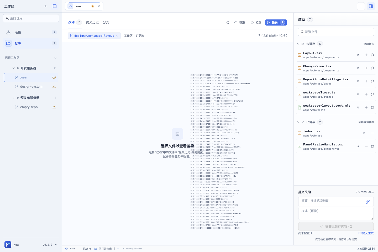Screen dimensions: 378x252
Task: Select PanelResizeHandle.tsx in the staged list
Action: (336, 146)
